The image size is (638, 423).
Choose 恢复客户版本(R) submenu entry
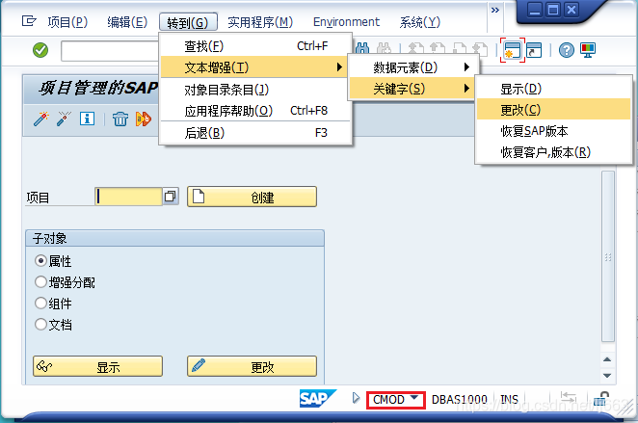click(553, 151)
